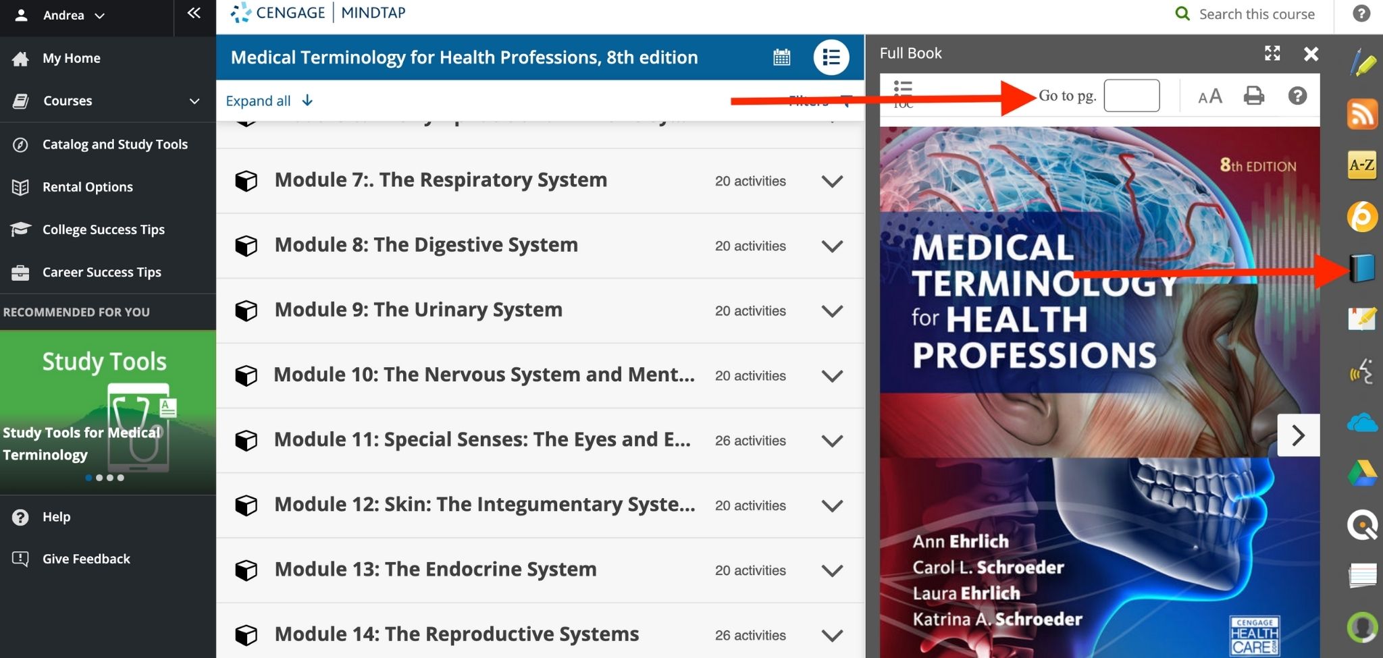This screenshot has height=658, width=1383.
Task: Click the Expand all link
Action: click(259, 100)
